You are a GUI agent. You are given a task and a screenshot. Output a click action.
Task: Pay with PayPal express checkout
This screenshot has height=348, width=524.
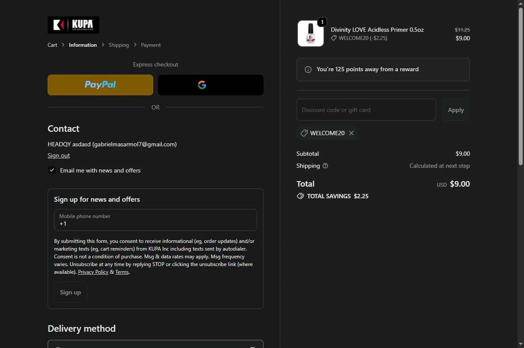100,85
